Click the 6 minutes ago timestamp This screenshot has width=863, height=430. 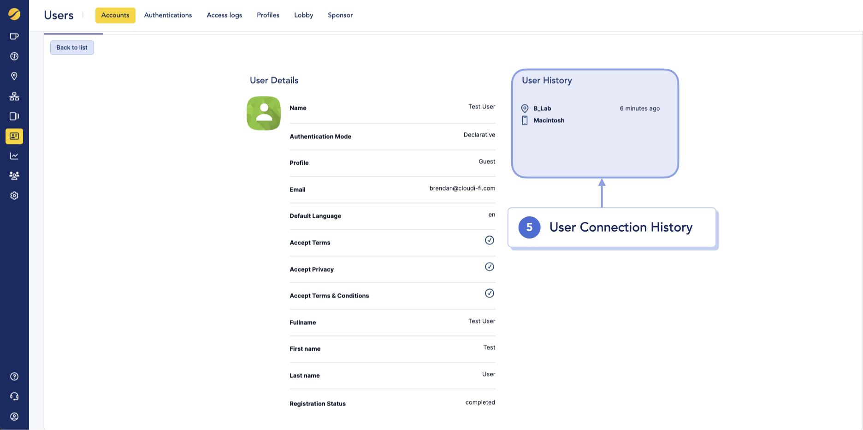click(x=639, y=108)
